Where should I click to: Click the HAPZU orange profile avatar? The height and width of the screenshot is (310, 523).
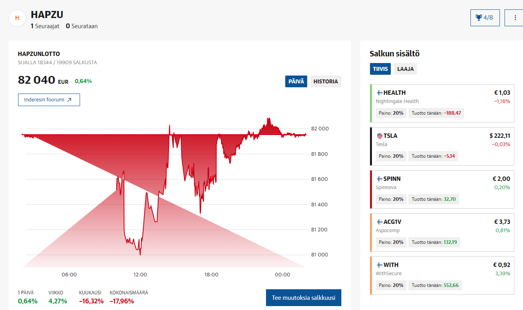click(x=17, y=18)
